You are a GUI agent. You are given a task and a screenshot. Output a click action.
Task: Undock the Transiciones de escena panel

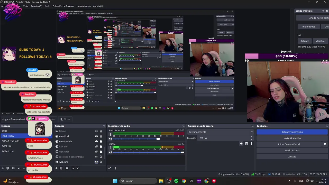click(x=252, y=126)
